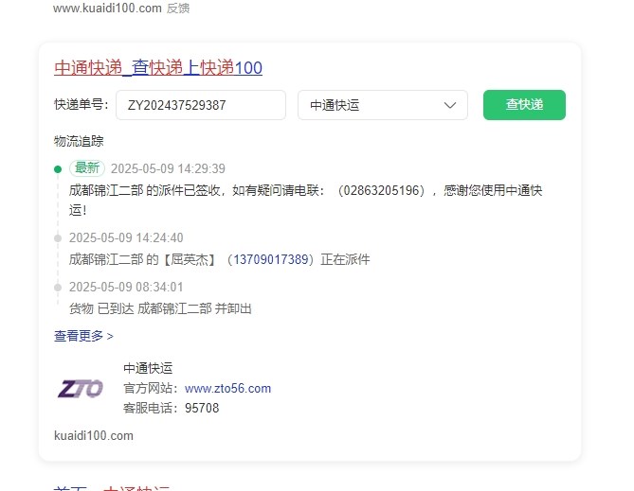Screen dimensions: 634x491
Task: Click the courier phone number 13709017389
Action: coord(271,259)
